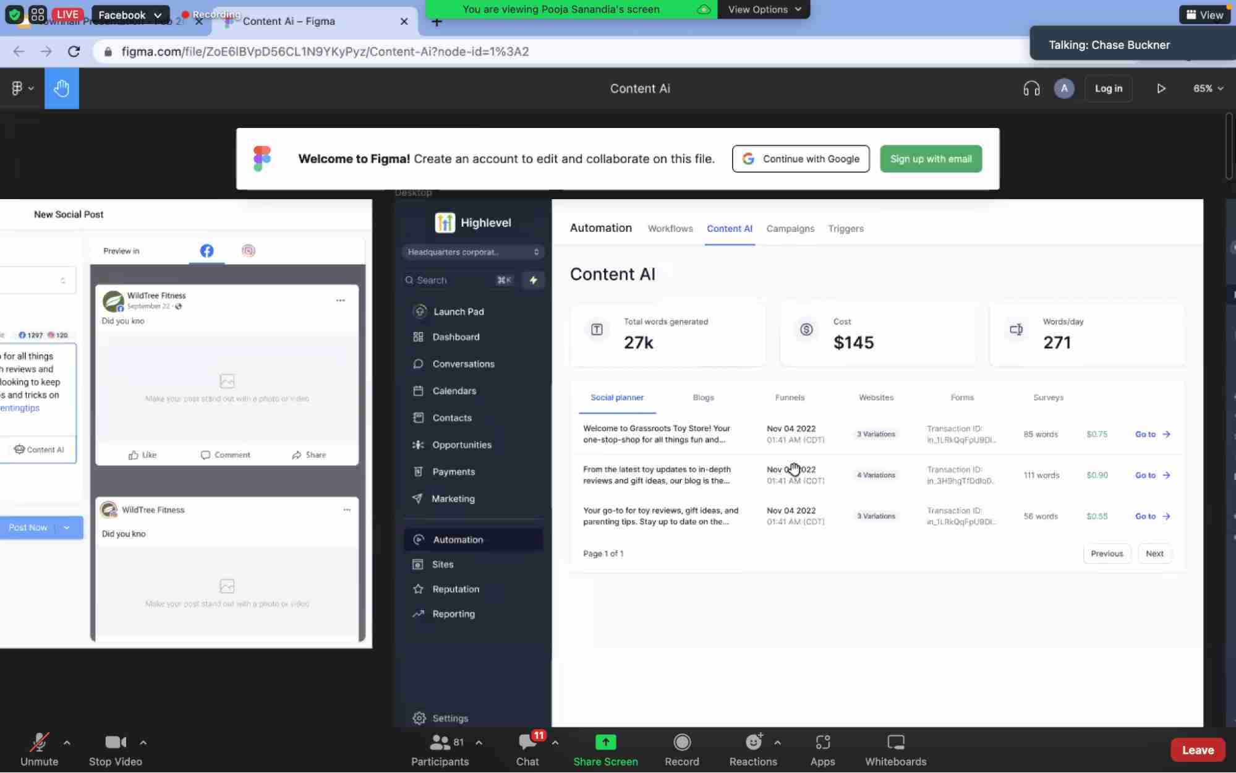
Task: Switch to the Campaigns tab
Action: tap(790, 228)
